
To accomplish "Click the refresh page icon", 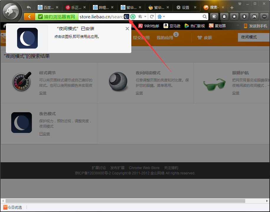I will (151, 17).
